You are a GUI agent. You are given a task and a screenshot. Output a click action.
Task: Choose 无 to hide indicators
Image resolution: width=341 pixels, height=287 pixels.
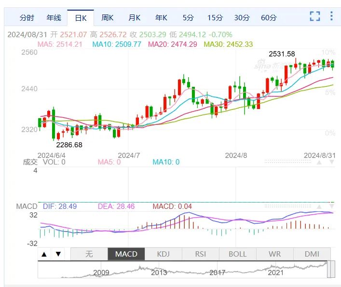tap(89, 254)
